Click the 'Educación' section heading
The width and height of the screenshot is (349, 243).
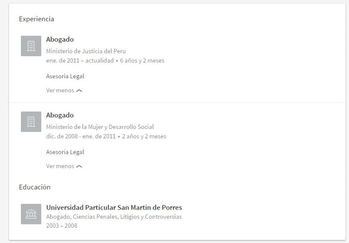tap(35, 187)
